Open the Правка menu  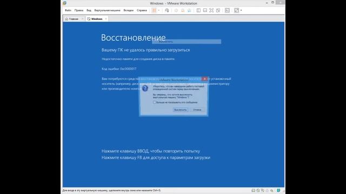click(79, 10)
